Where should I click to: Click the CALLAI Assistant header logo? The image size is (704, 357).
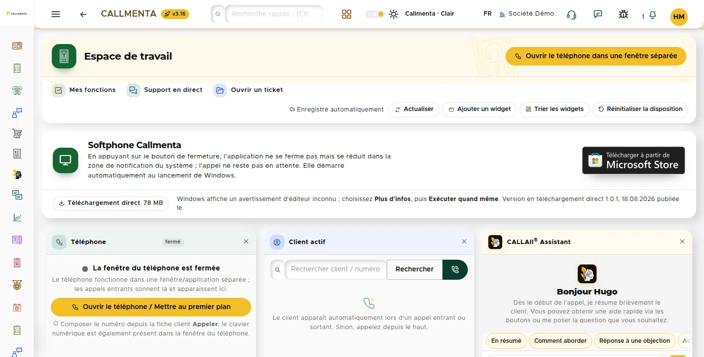point(495,242)
